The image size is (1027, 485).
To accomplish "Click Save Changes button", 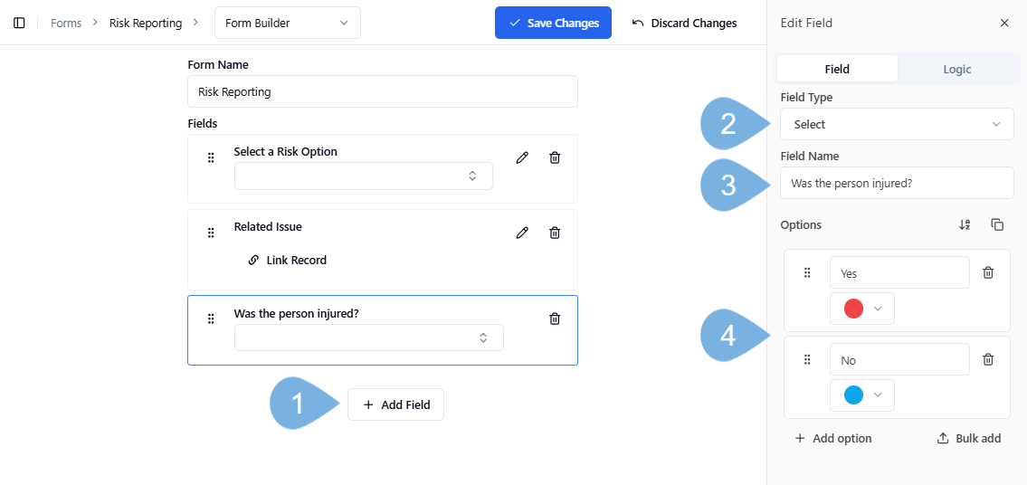I will click(553, 23).
